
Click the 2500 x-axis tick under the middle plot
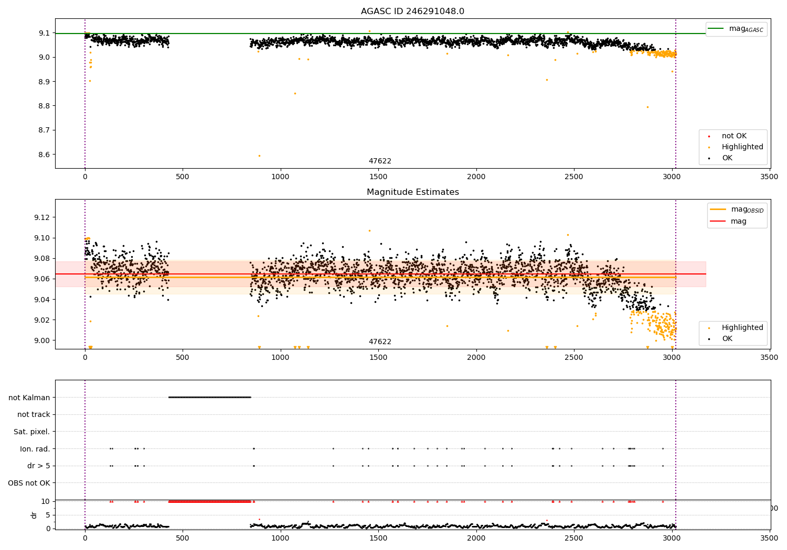click(574, 357)
